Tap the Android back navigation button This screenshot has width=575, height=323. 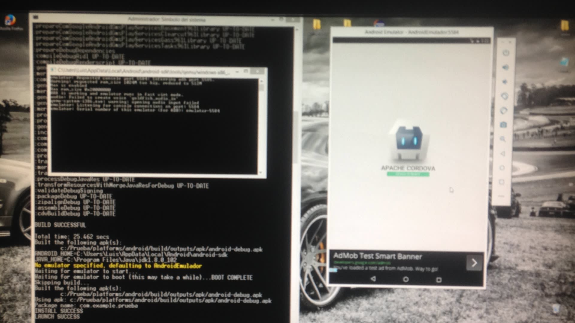(x=373, y=279)
